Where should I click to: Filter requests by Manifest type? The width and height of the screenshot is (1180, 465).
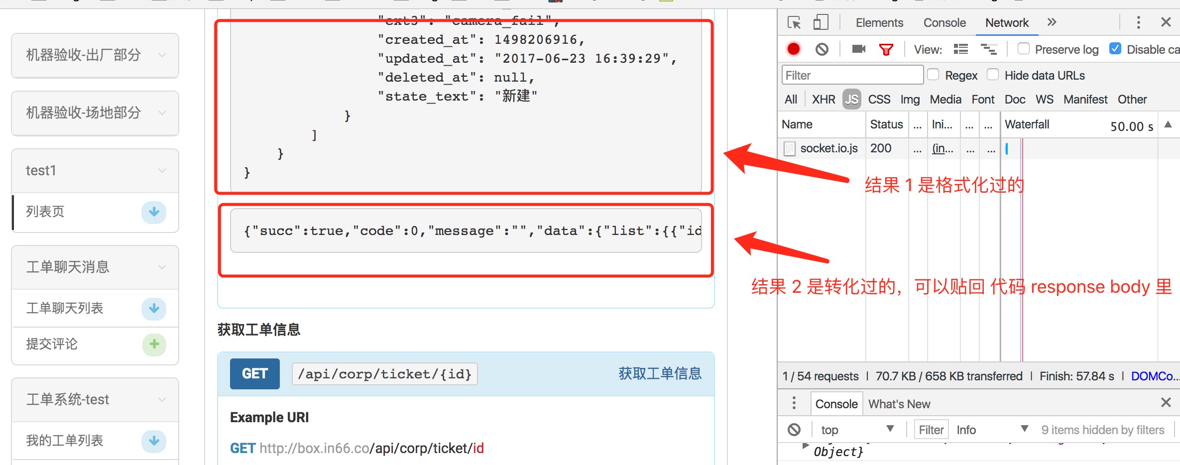pyautogui.click(x=1085, y=100)
